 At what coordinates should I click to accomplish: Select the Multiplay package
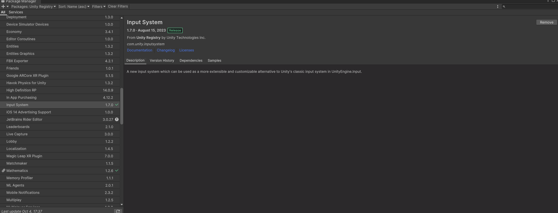pyautogui.click(x=60, y=200)
